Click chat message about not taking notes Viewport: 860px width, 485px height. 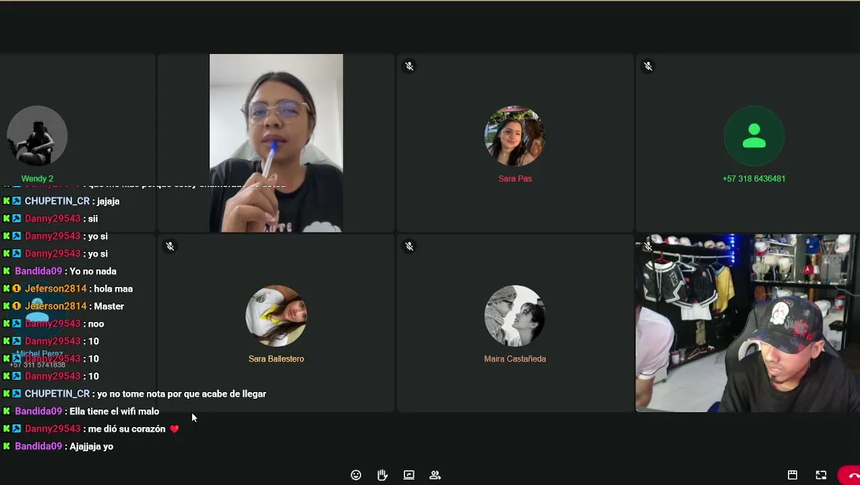click(x=135, y=393)
